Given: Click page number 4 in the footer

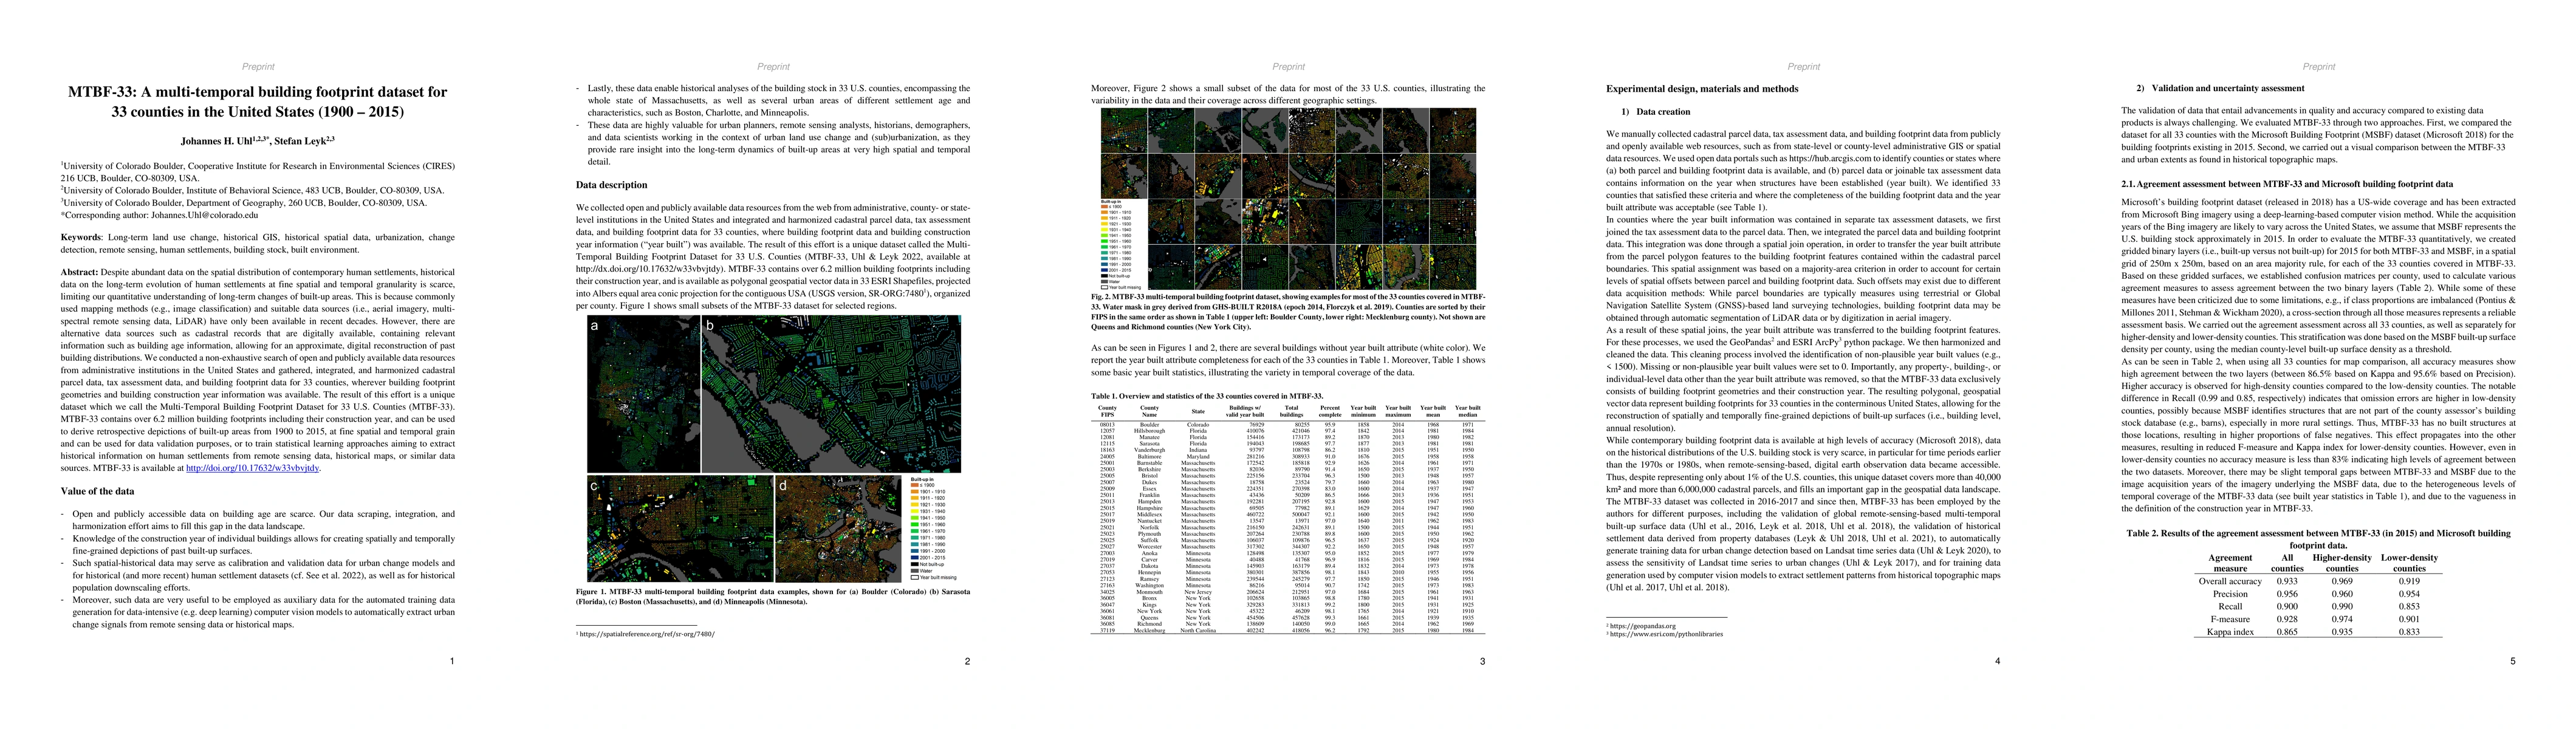Looking at the screenshot, I should click(1997, 661).
